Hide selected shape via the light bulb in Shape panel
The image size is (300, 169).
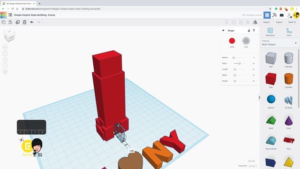tap(254, 31)
